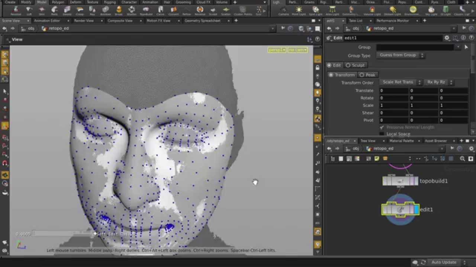This screenshot has width=476, height=267.
Task: Open the parameter pane gear menu
Action: (x=447, y=38)
